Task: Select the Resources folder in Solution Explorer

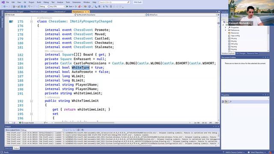Action: (x=235, y=33)
